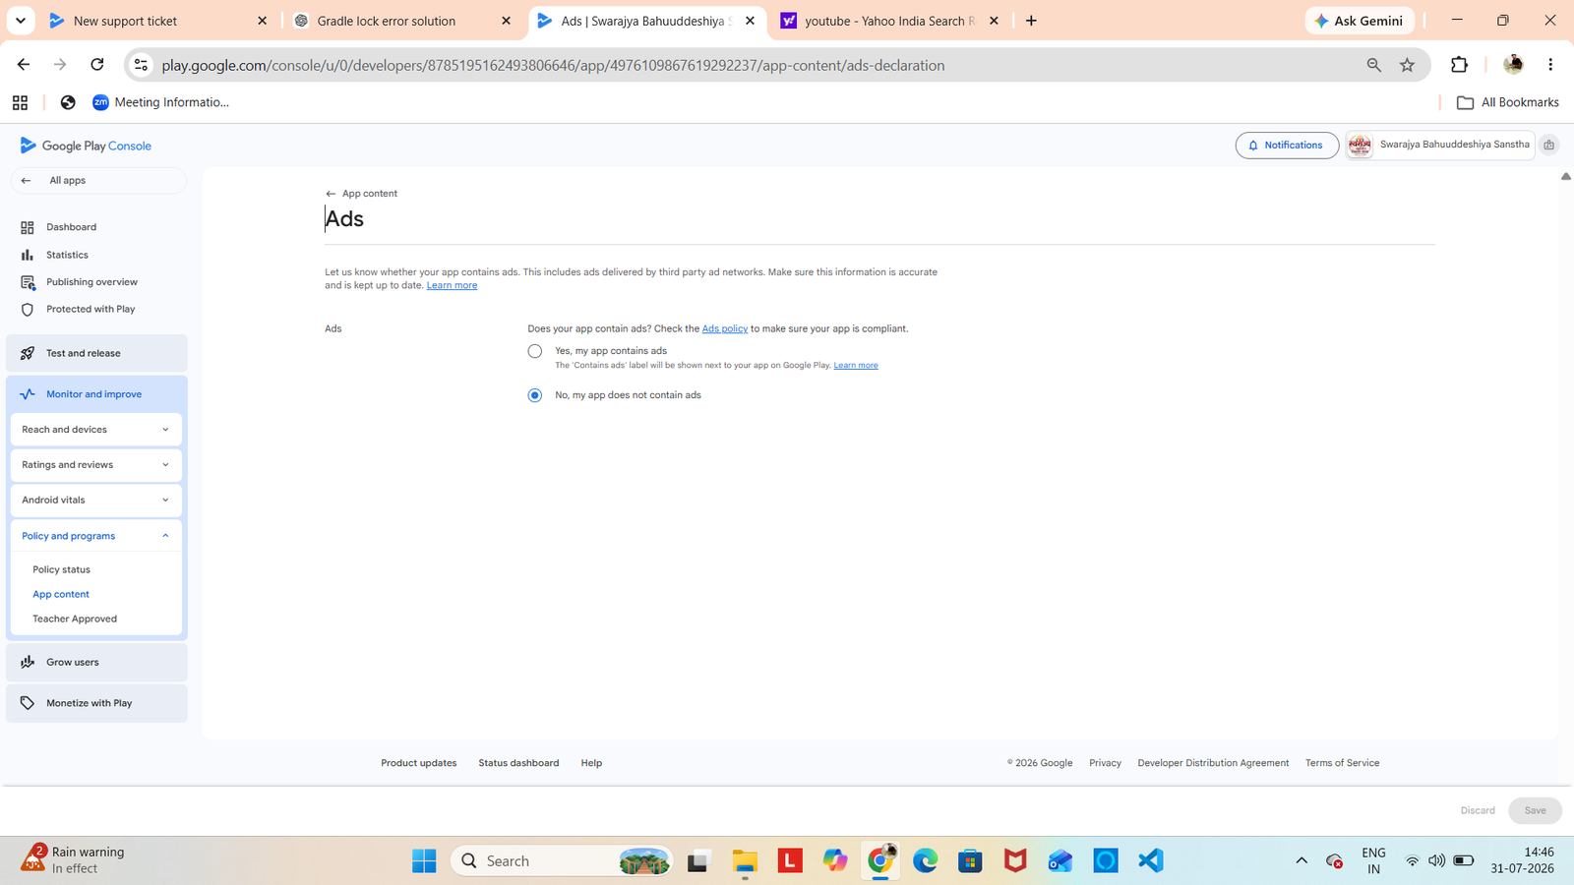Go back to App content
Screen dimensions: 1574x885
click(362, 194)
